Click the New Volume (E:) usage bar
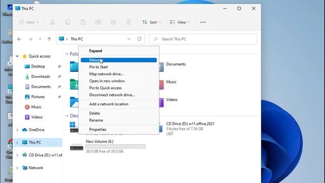 (x=115, y=147)
